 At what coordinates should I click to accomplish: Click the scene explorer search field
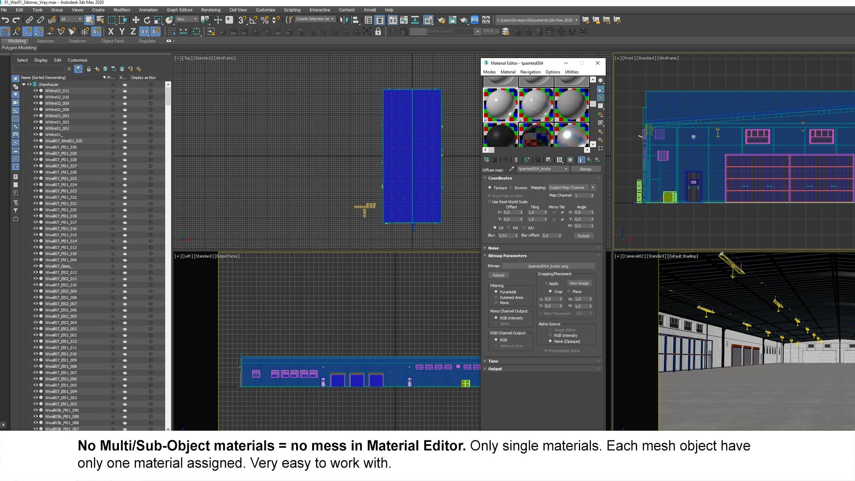point(39,69)
